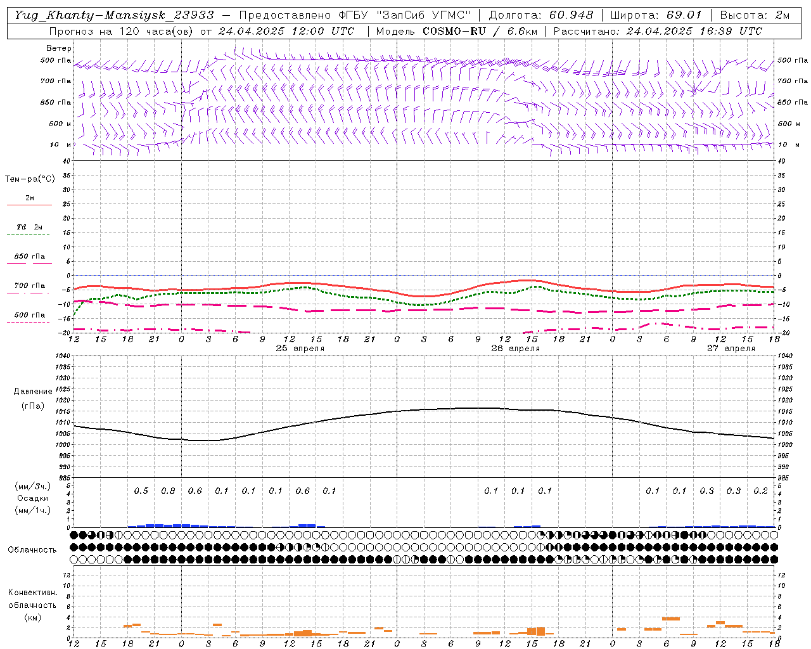Click the "Долгота: 60.948" header field
This screenshot has height=649, width=811.
point(541,15)
